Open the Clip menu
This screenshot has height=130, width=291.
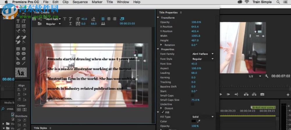65,2
